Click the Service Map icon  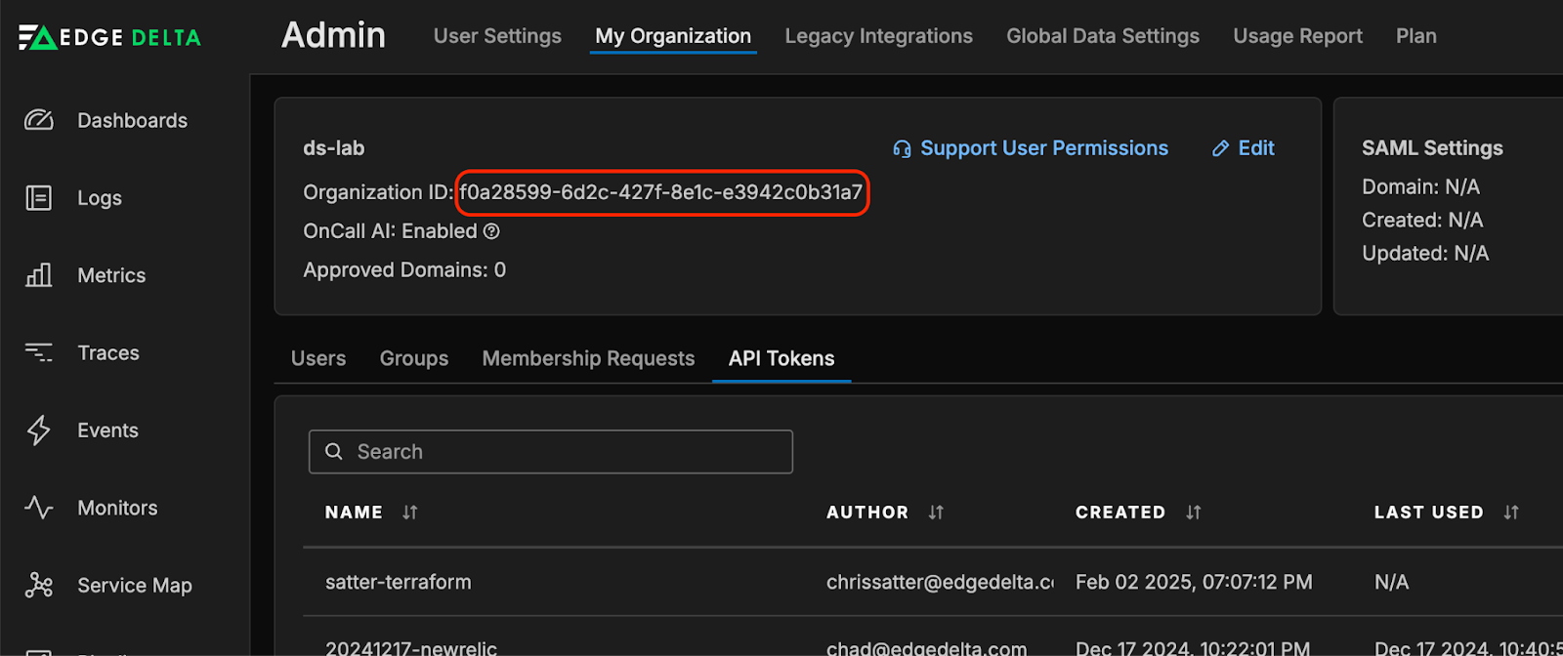39,585
